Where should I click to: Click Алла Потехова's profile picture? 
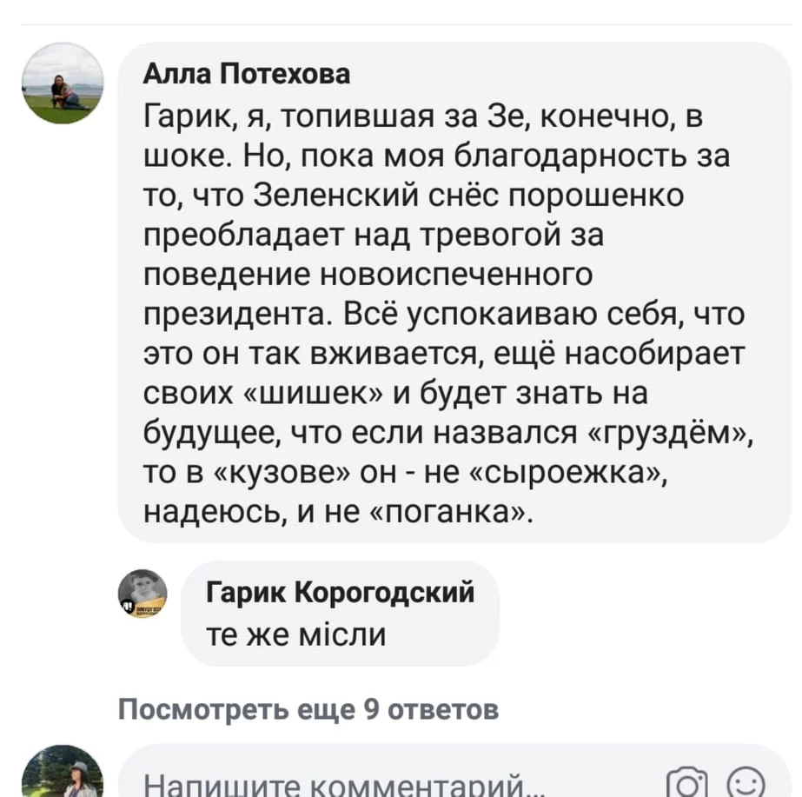[62, 83]
